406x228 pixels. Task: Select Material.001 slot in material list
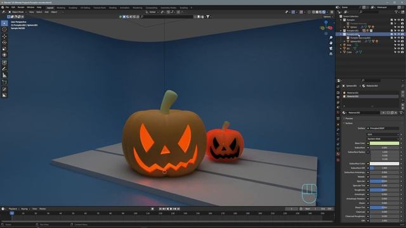click(x=370, y=93)
